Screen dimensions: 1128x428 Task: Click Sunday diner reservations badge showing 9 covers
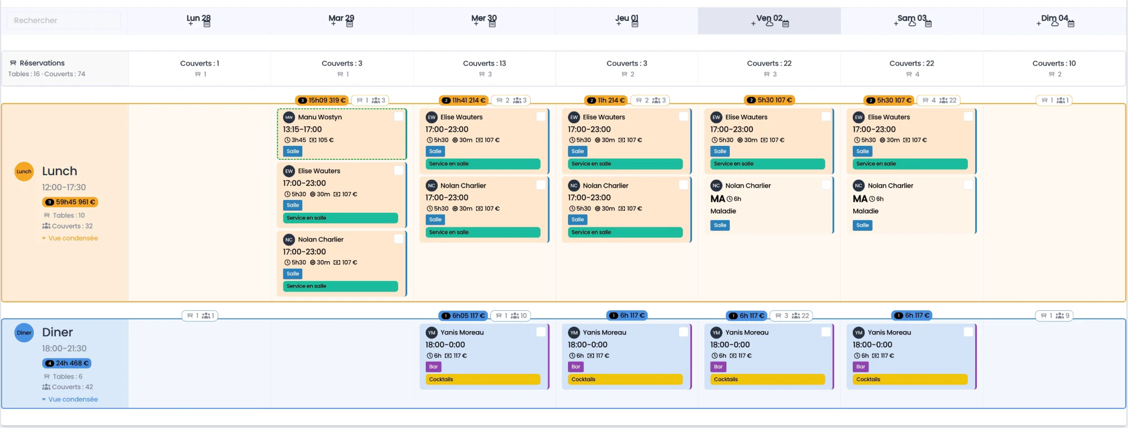point(1054,316)
